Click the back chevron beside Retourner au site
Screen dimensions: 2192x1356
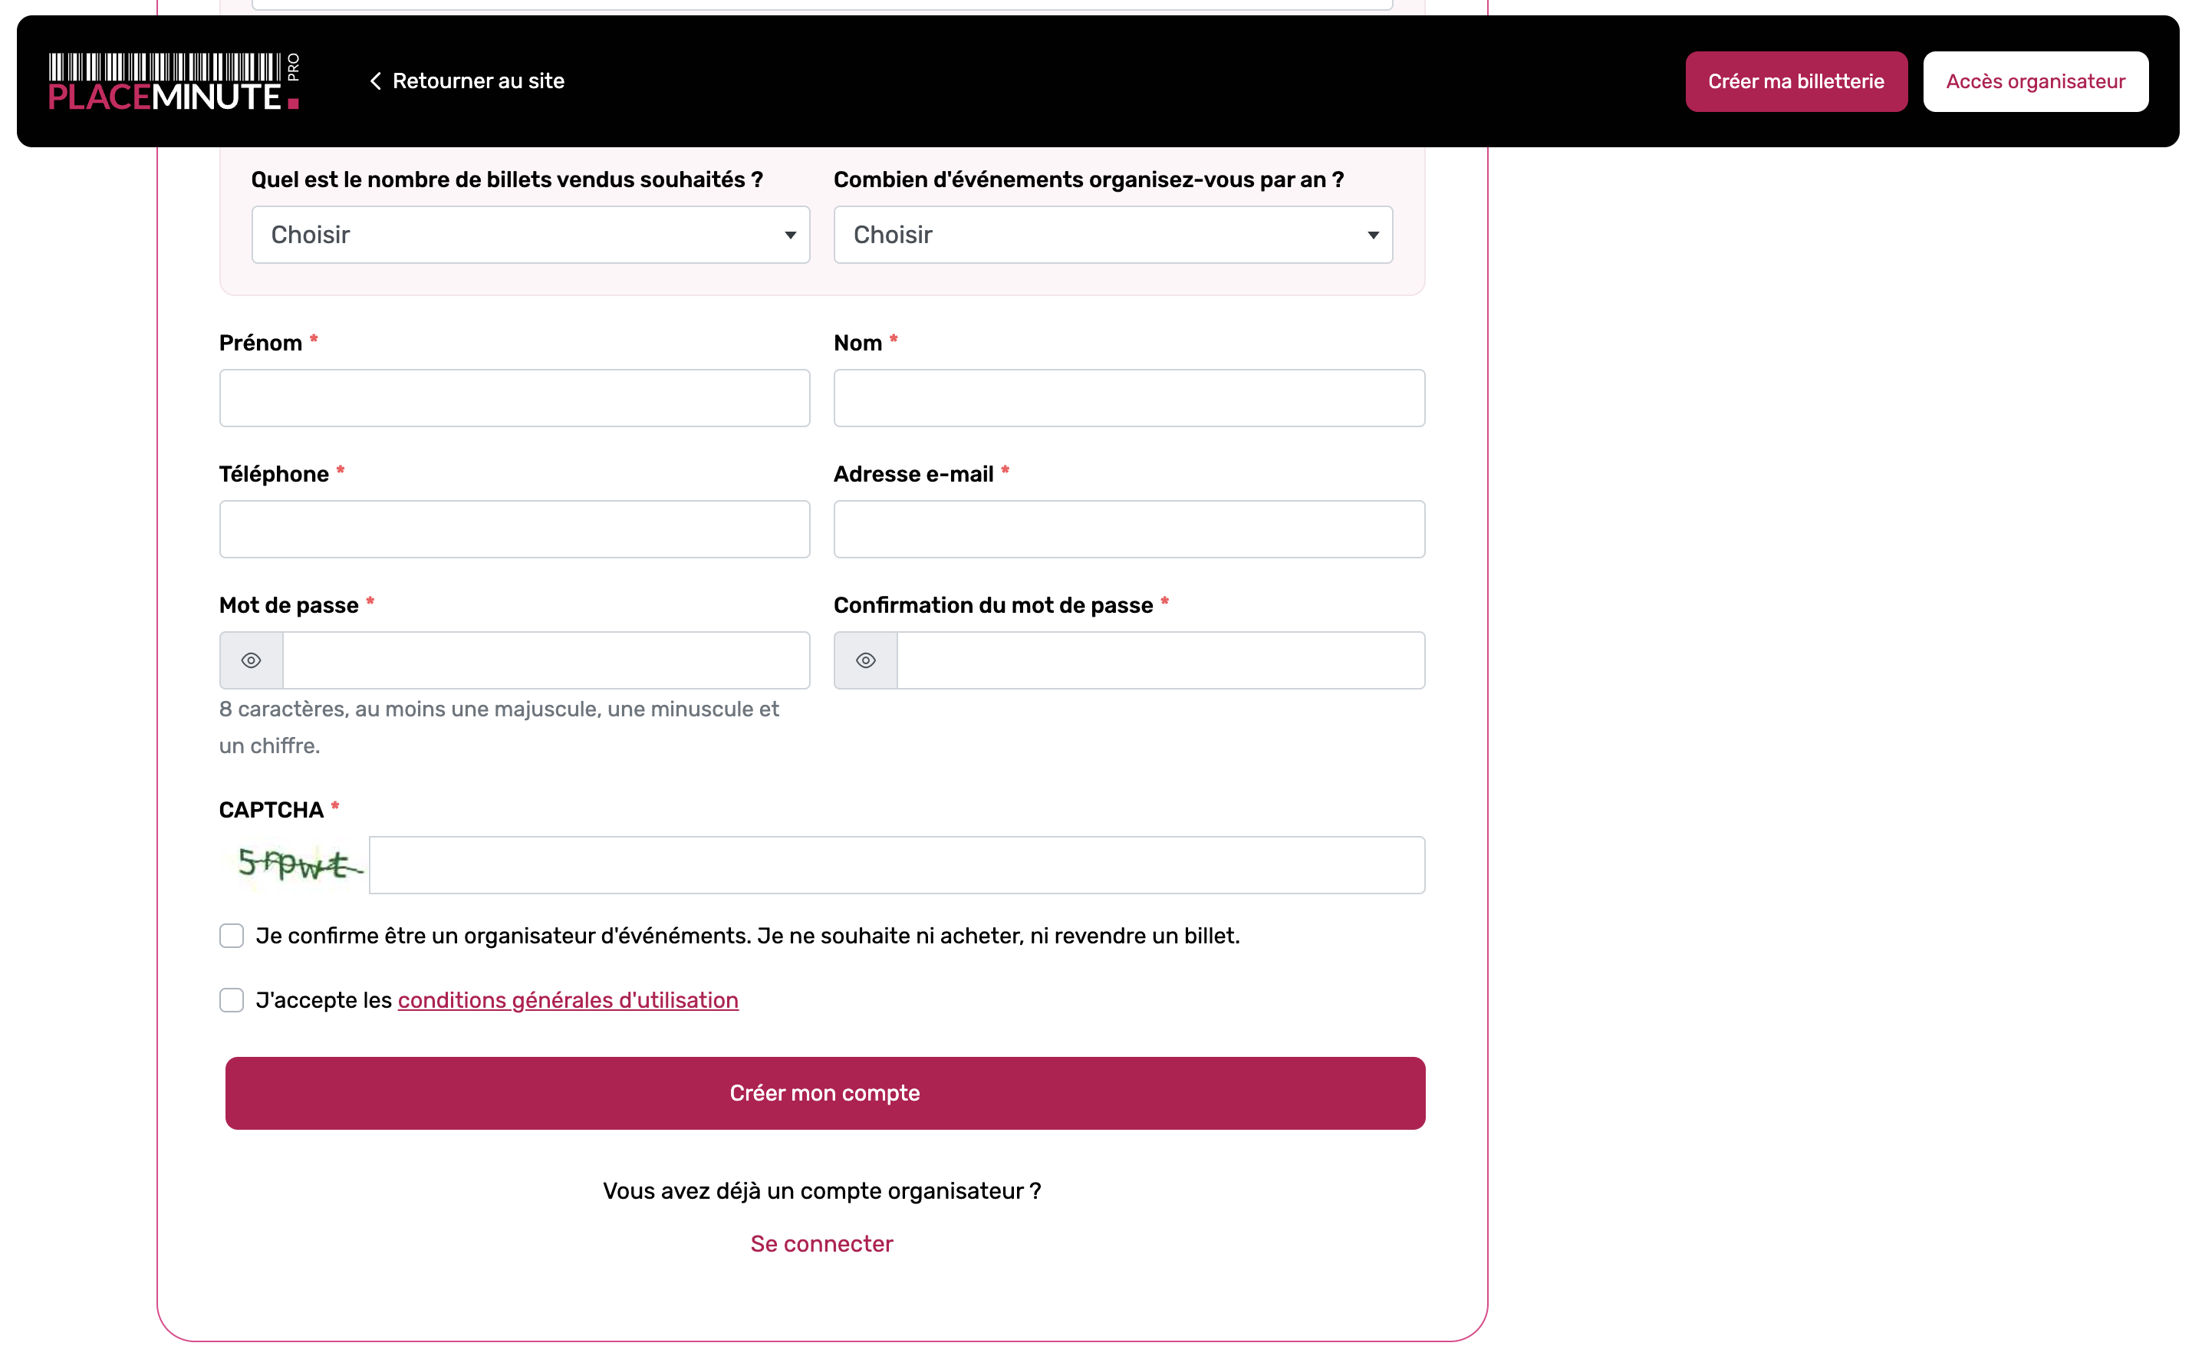click(376, 81)
